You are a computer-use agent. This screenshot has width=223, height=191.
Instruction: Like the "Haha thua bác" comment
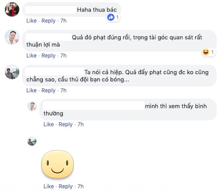(x=31, y=21)
